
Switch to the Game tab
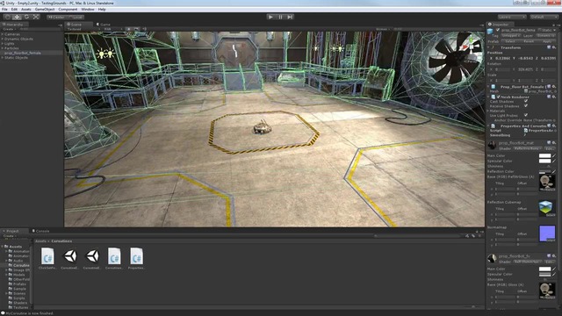(x=104, y=25)
